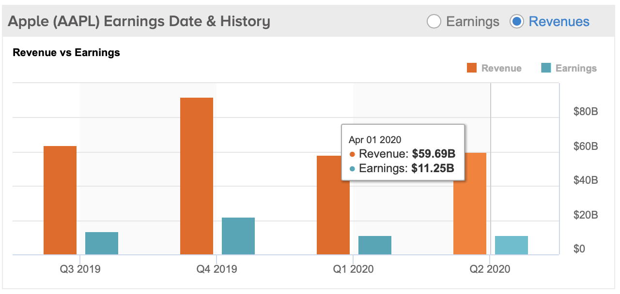This screenshot has width=620, height=294.
Task: Click the Q2 2020 teal earnings bar
Action: (x=511, y=245)
